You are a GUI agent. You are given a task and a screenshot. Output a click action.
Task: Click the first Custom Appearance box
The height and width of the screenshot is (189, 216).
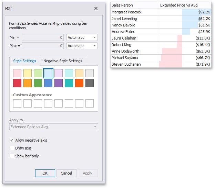click(x=17, y=103)
